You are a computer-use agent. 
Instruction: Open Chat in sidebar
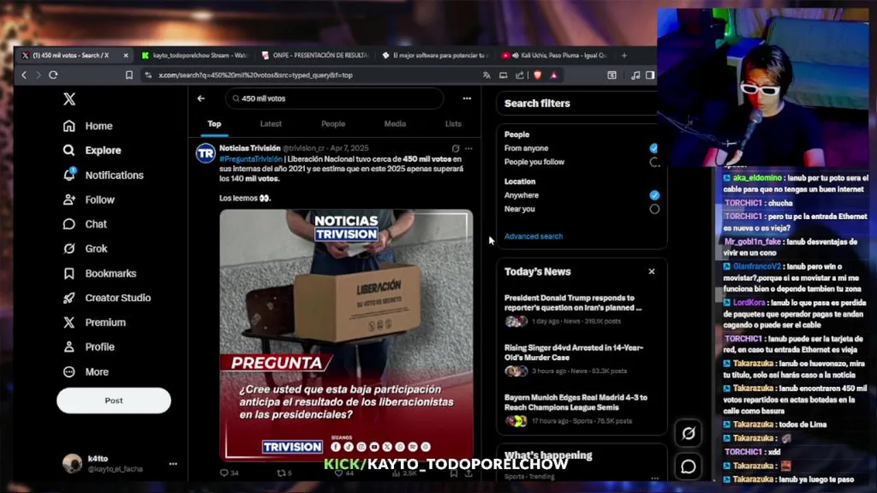[85, 225]
